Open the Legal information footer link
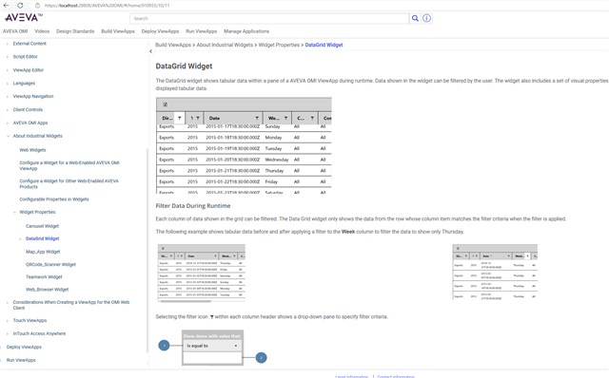609x378 pixels. [x=351, y=376]
